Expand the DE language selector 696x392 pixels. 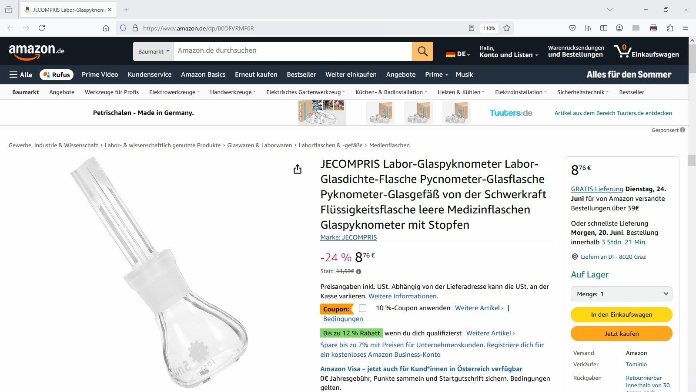tap(458, 54)
